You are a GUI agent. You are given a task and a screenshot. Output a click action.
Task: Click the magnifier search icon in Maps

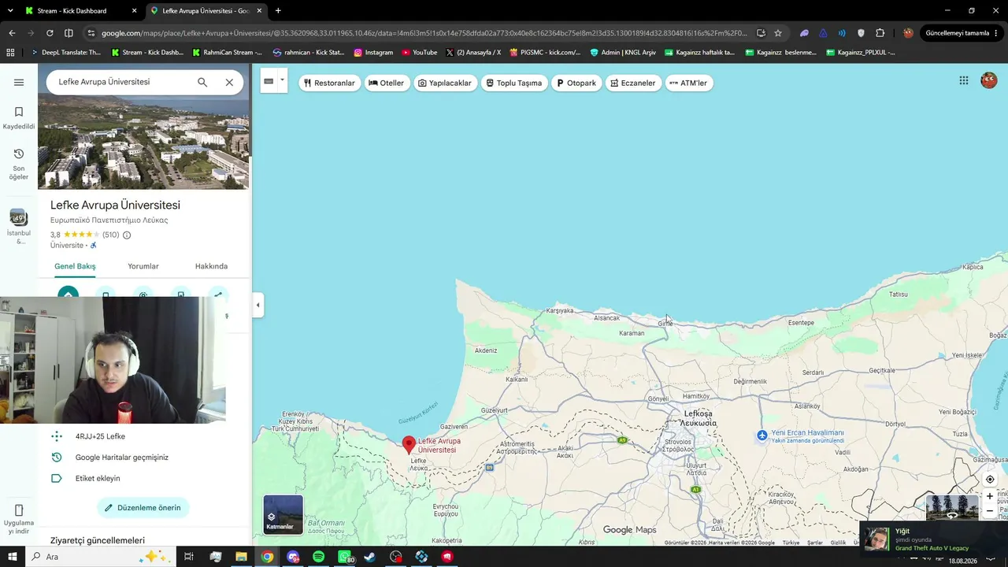202,82
